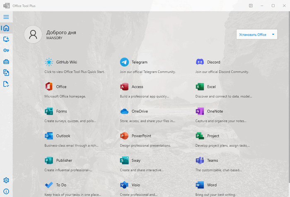
Task: Open the Telegram community tile
Action: (x=139, y=62)
